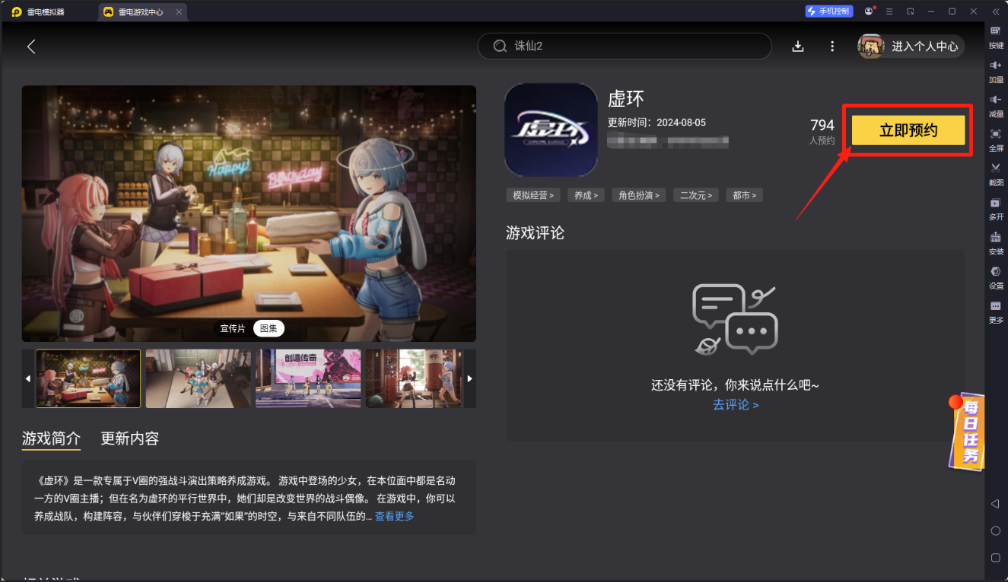Take a screenshot with 截图 scissors icon

pos(996,173)
